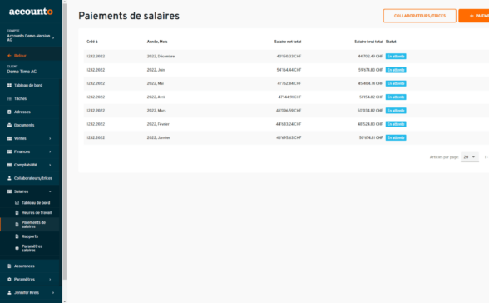
Task: Expand the Finances submenu chevron
Action: pos(50,151)
